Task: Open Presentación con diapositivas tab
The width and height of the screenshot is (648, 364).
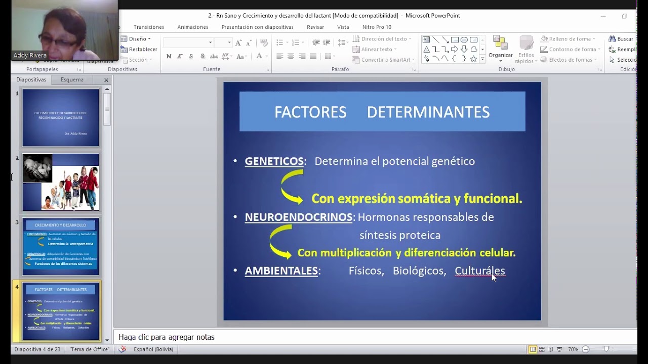Action: click(x=257, y=27)
